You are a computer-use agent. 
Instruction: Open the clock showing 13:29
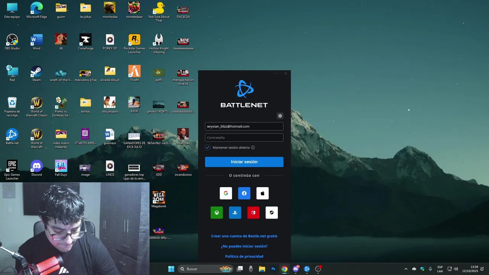(470, 269)
